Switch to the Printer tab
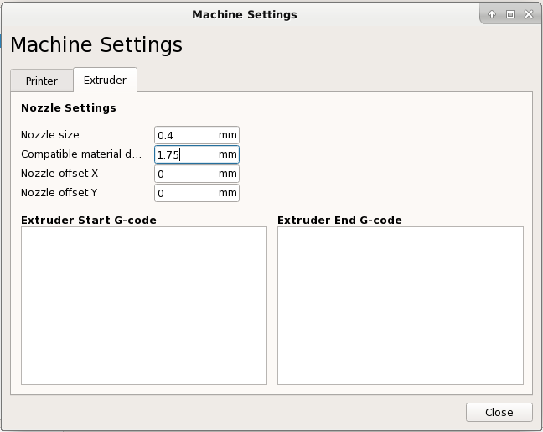Image resolution: width=543 pixels, height=432 pixels. coord(41,81)
